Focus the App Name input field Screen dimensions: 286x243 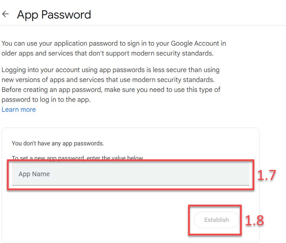point(130,174)
